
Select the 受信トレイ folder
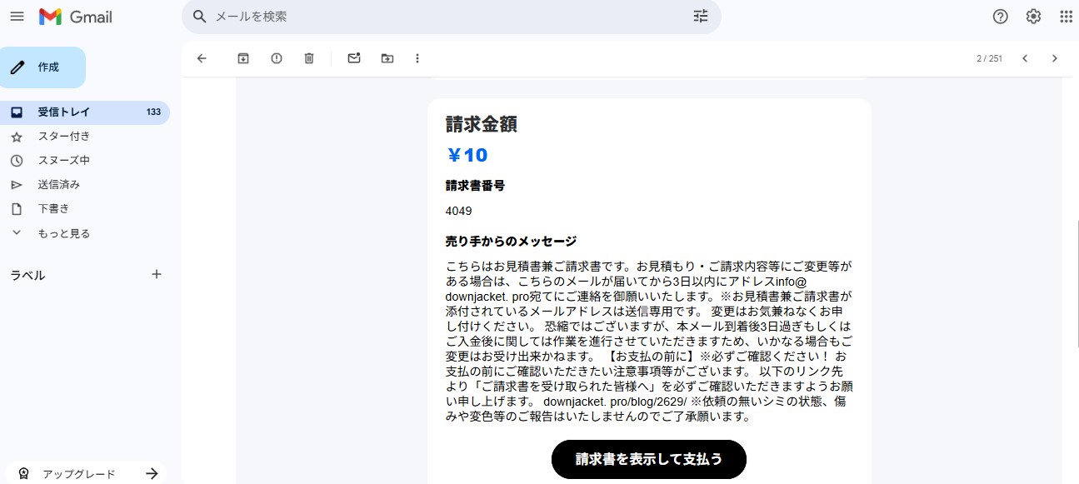coord(63,112)
